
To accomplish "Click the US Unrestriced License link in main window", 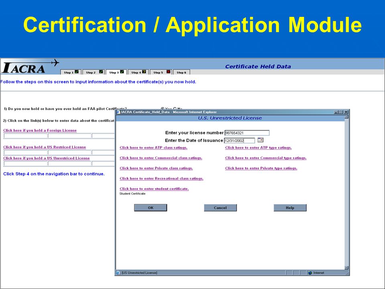I will point(47,158).
